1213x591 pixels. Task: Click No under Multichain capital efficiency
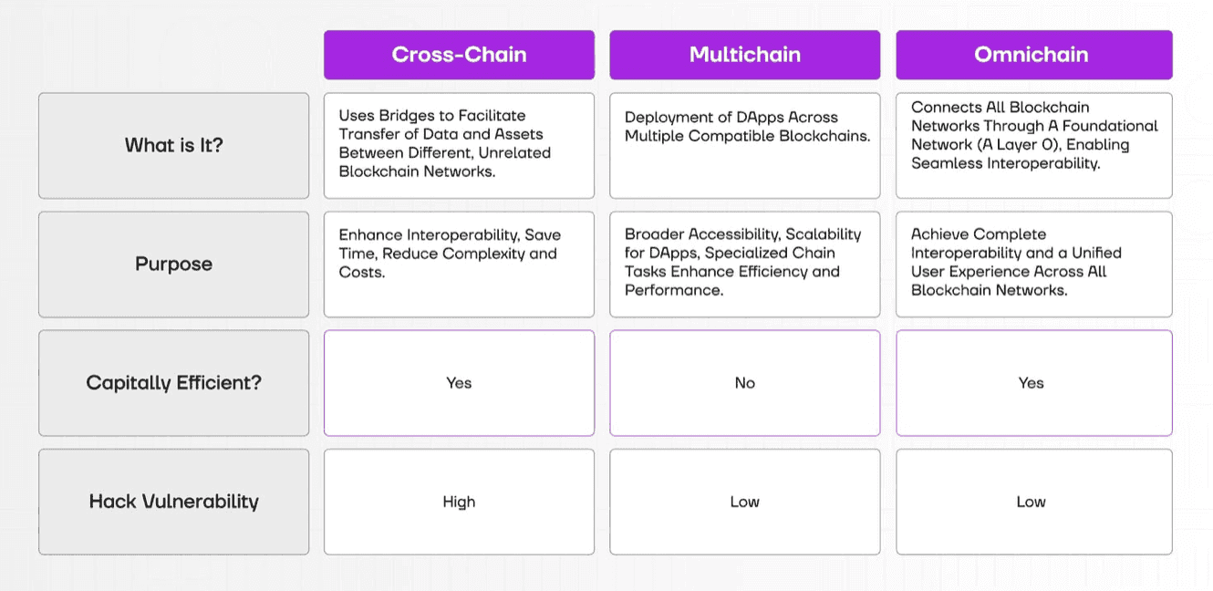point(744,383)
